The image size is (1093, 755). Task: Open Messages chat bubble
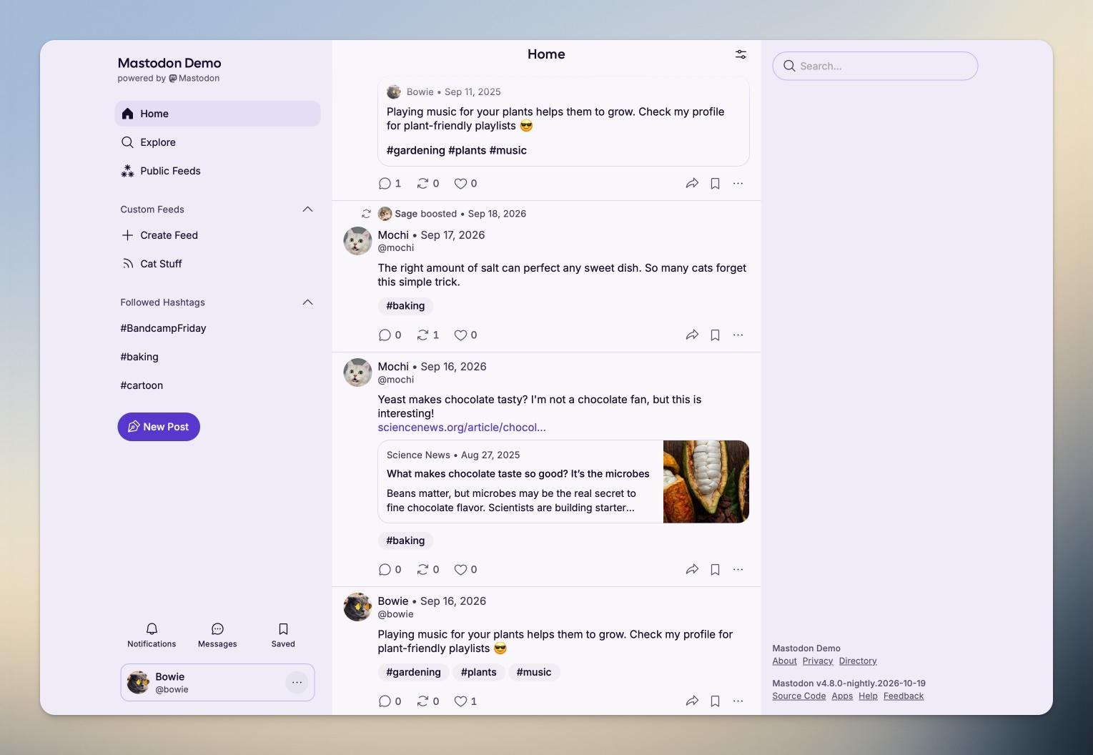pyautogui.click(x=217, y=634)
